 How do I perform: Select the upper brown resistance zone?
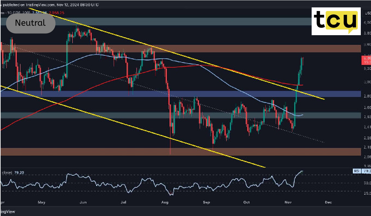185,48
